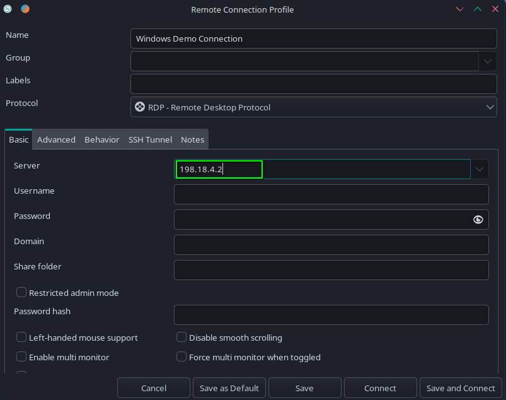The height and width of the screenshot is (400, 506).
Task: Focus the Labels text field
Action: point(313,84)
